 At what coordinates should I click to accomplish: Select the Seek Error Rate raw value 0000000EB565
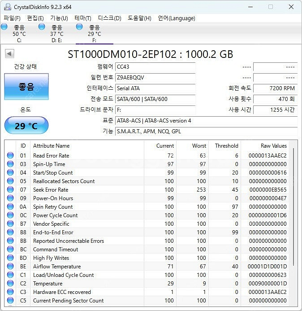pyautogui.click(x=268, y=190)
